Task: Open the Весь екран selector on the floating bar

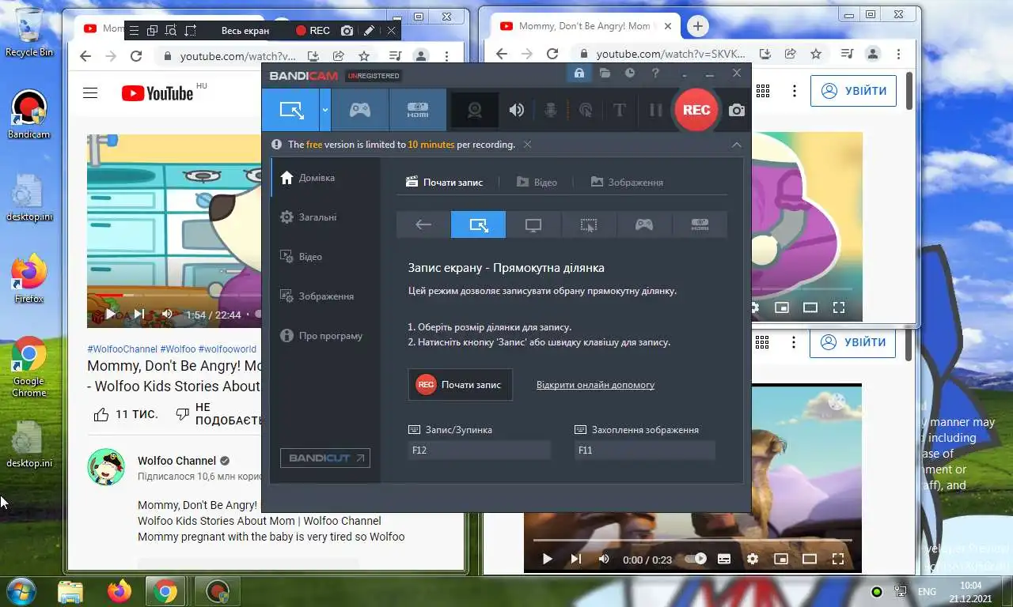Action: (x=245, y=31)
